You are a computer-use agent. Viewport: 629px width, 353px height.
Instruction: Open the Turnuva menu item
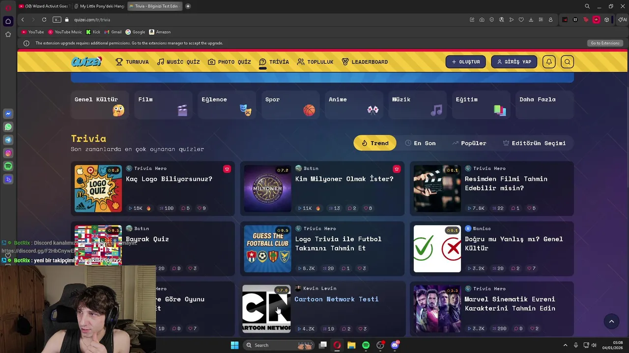click(x=132, y=62)
